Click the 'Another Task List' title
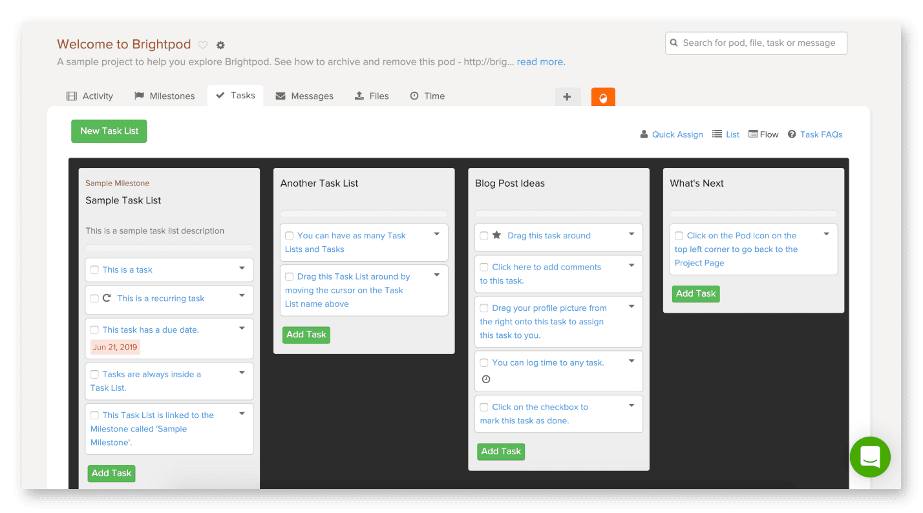923x513 pixels. [x=319, y=183]
